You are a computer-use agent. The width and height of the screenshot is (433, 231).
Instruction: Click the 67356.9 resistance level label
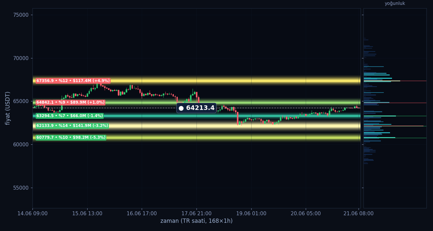pos(73,81)
